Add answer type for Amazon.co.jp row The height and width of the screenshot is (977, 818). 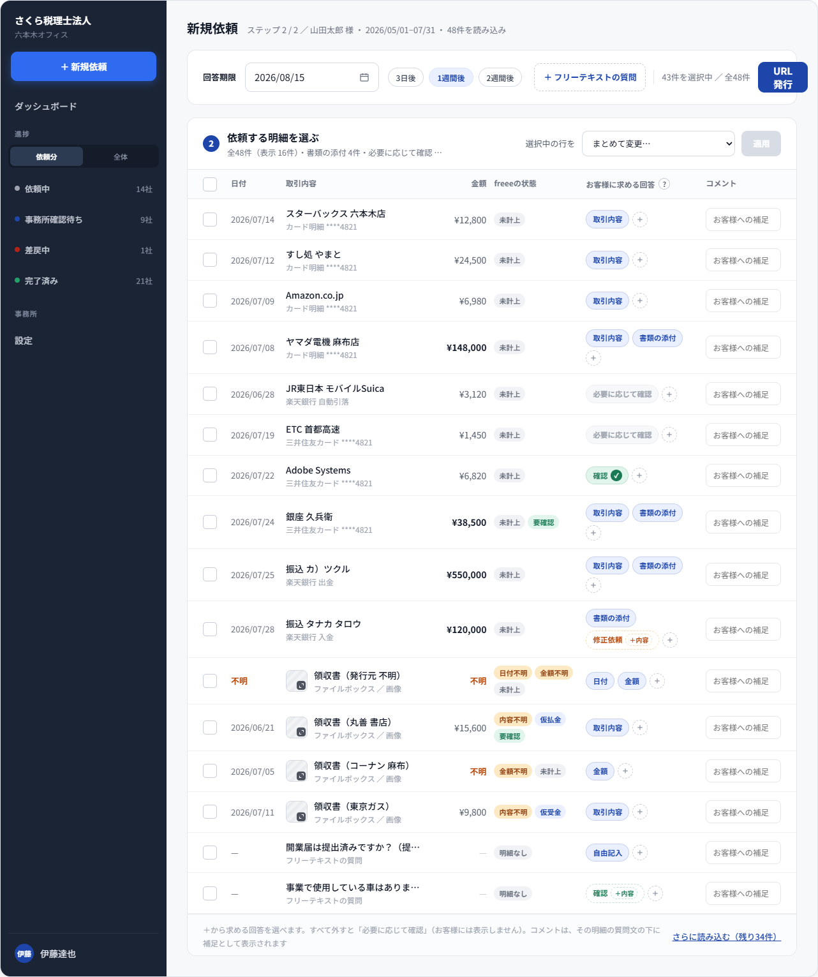[640, 301]
